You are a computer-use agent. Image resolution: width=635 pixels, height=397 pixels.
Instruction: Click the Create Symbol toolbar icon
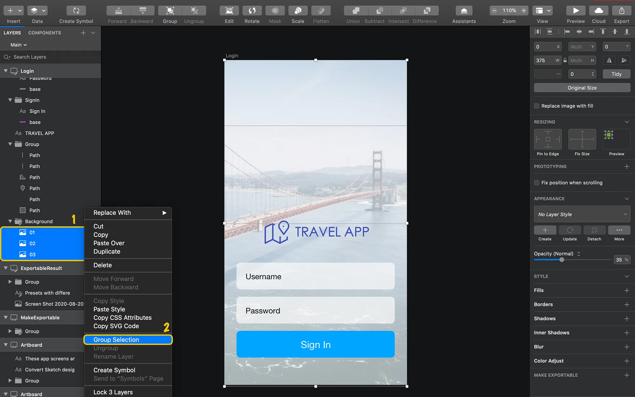point(76,11)
